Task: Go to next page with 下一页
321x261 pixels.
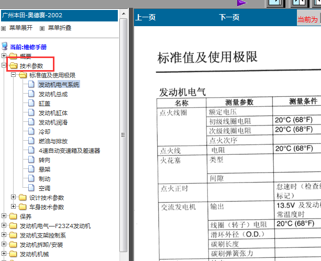Action: tap(229, 17)
